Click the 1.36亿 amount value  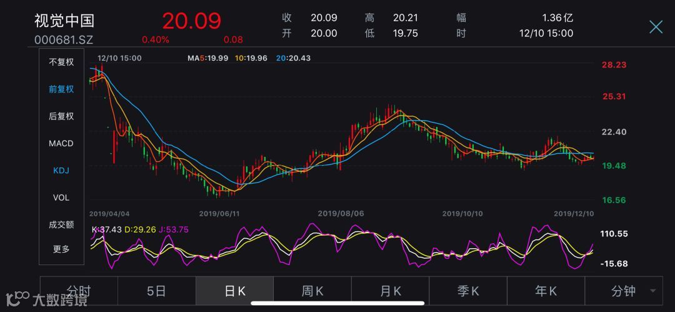557,18
